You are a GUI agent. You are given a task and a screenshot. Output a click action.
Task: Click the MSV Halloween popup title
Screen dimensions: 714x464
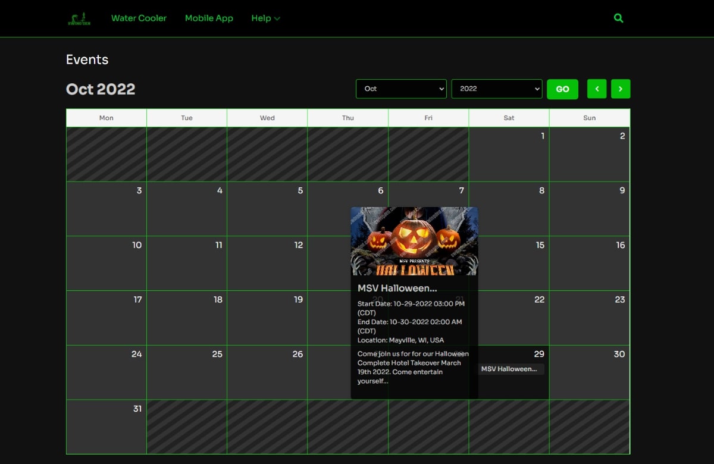pos(397,288)
